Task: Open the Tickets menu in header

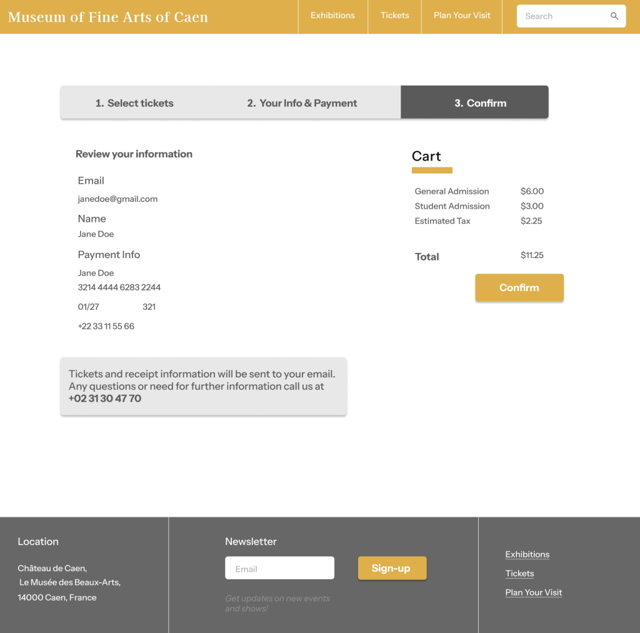Action: (x=395, y=16)
